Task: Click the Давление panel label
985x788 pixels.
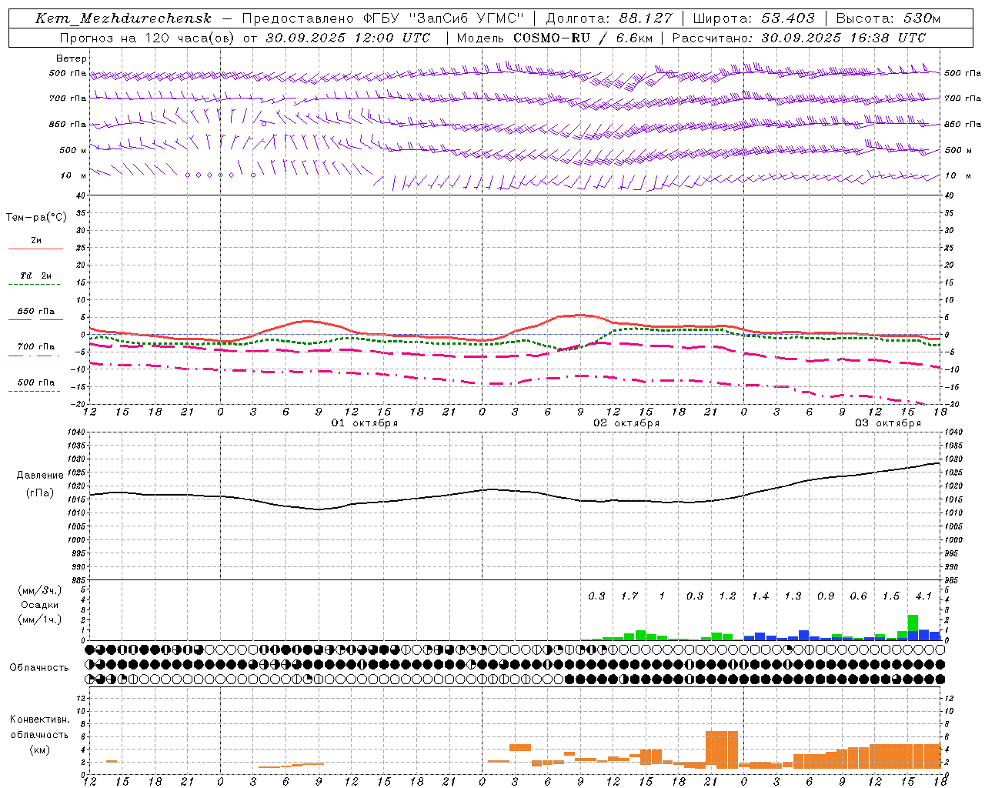Action: tap(40, 476)
